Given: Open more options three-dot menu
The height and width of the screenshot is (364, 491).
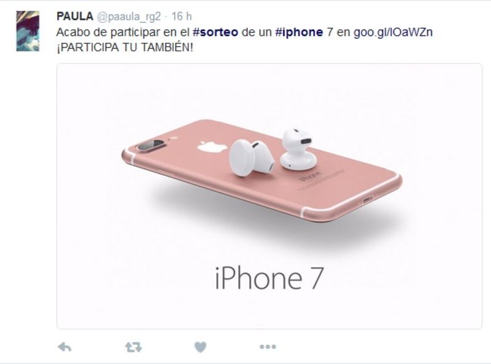Looking at the screenshot, I should point(268,346).
